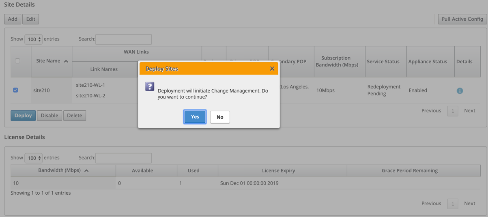Toggle the select-all sites header checkbox

[17, 61]
